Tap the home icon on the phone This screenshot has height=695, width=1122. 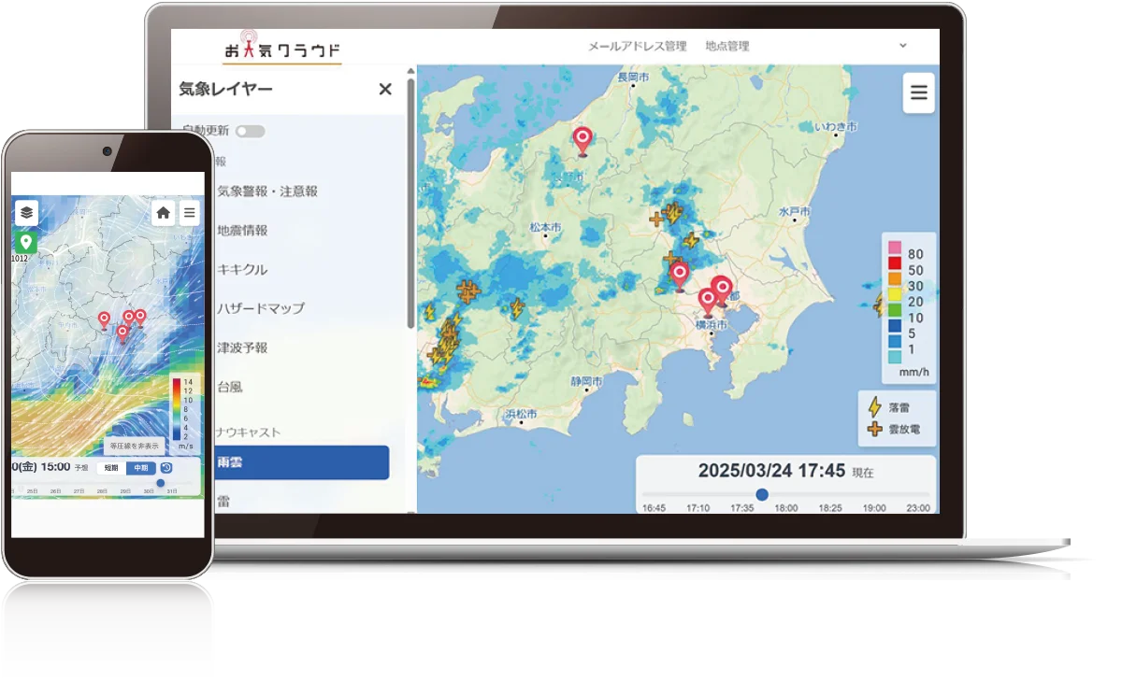click(164, 213)
